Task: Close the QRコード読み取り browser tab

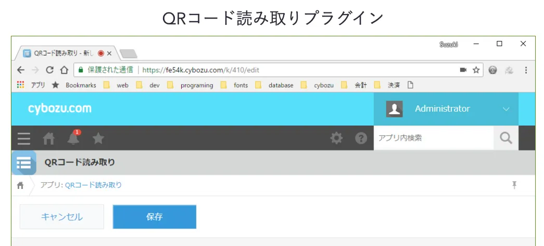Action: coord(109,53)
